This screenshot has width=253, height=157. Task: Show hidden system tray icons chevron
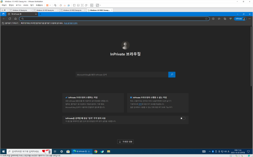pos(210,151)
